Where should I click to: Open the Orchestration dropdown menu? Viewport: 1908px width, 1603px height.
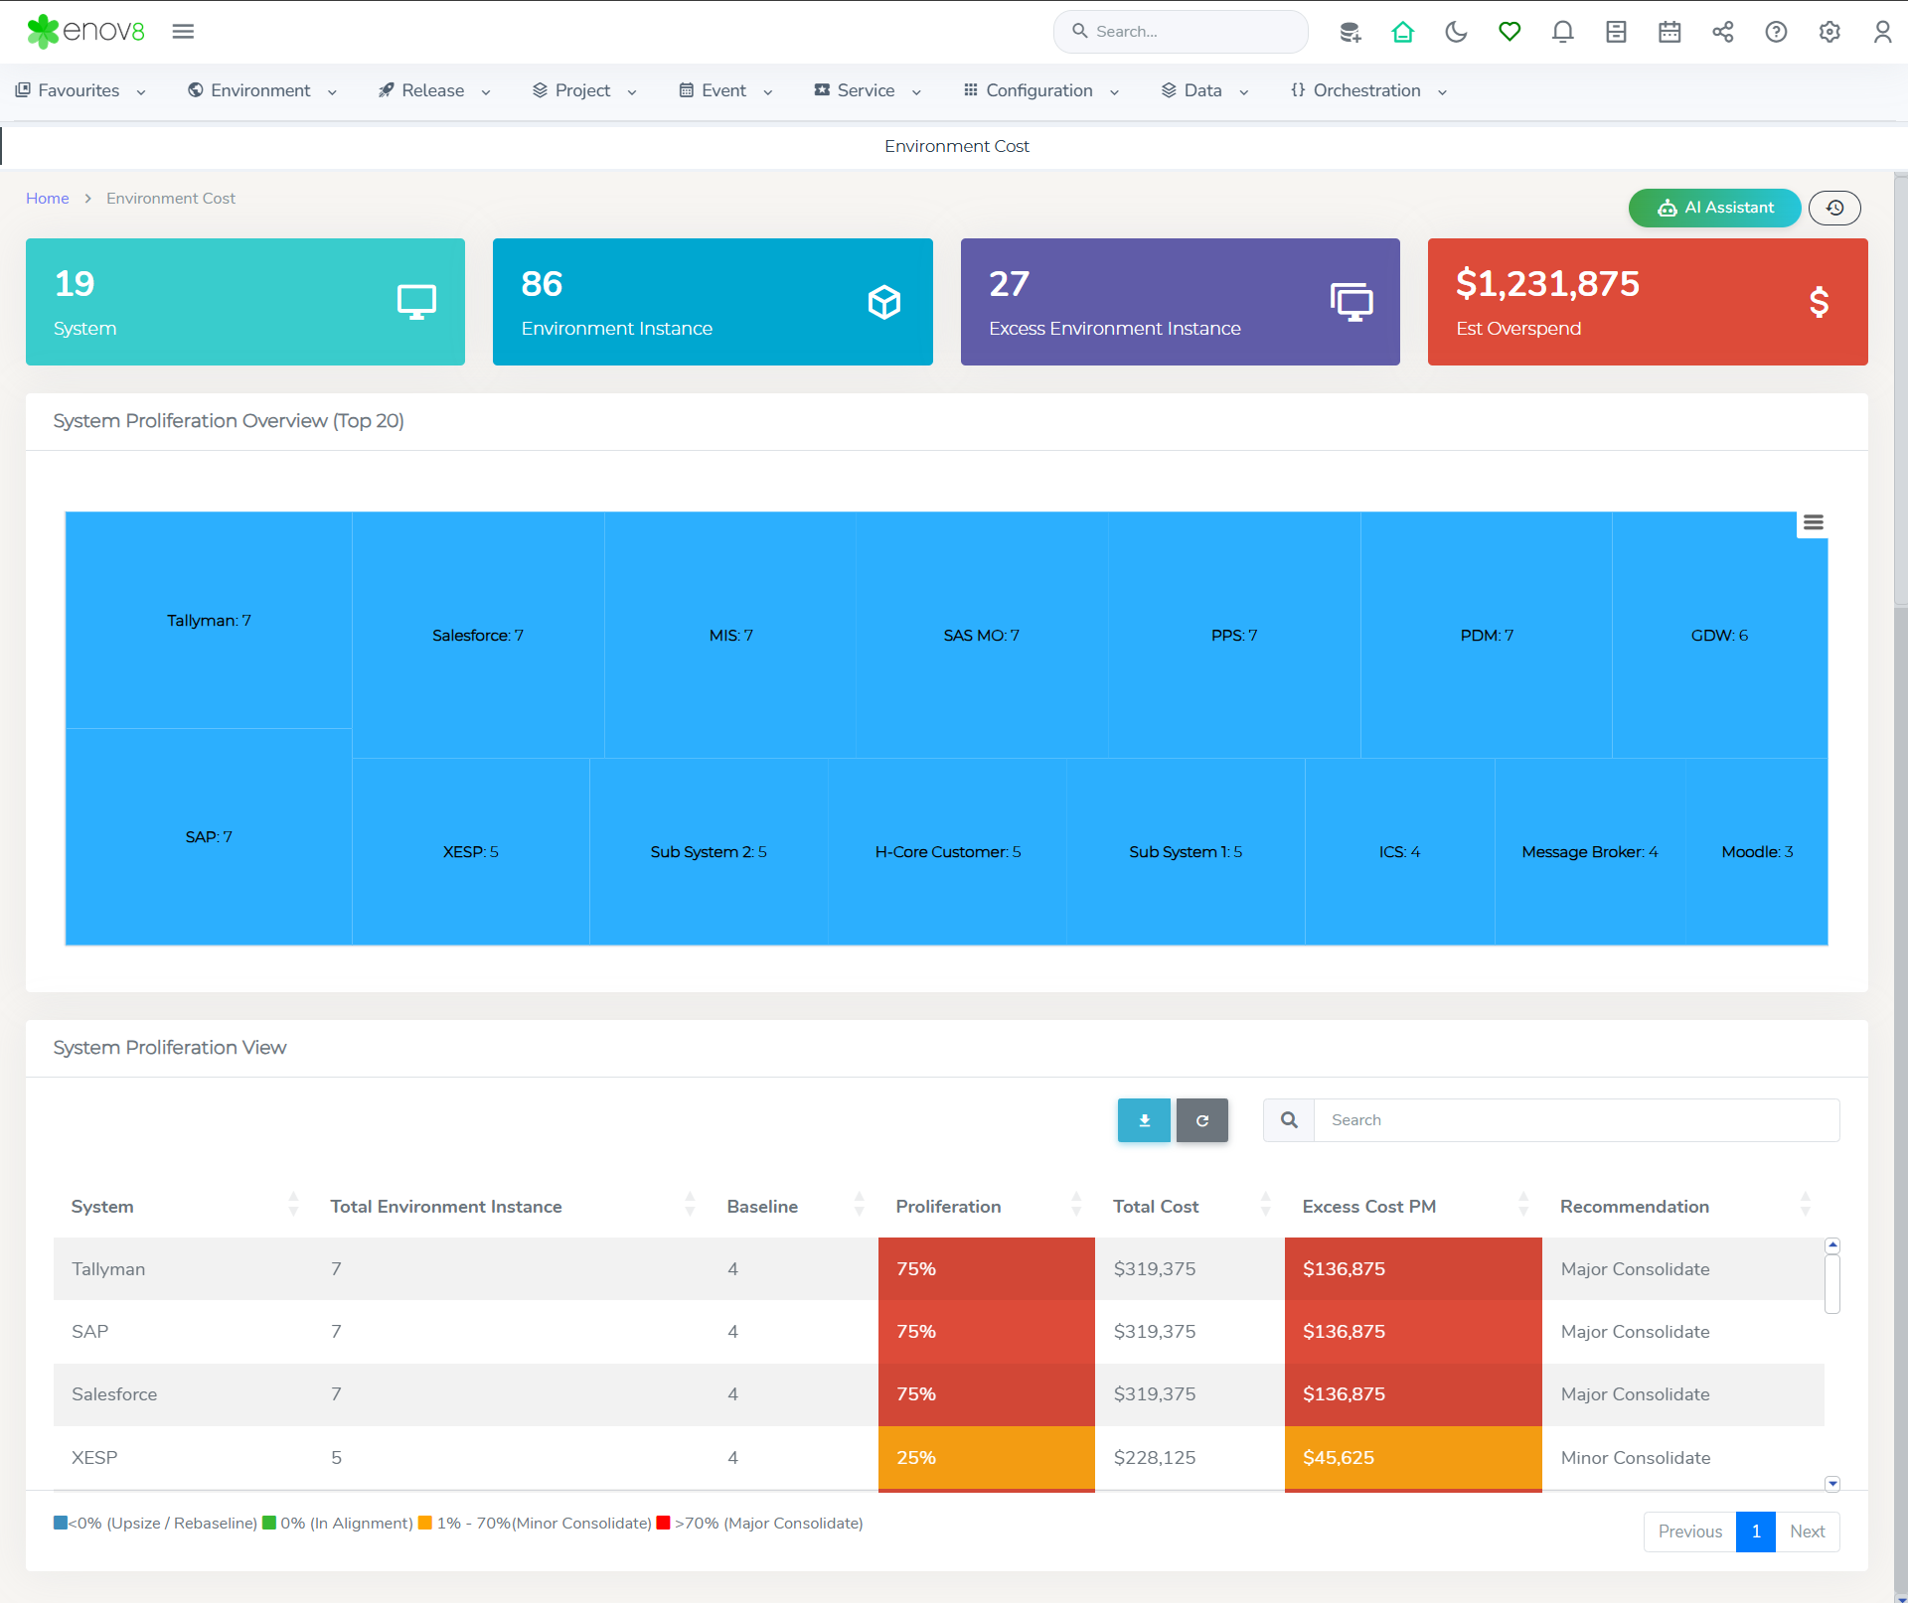tap(1367, 90)
